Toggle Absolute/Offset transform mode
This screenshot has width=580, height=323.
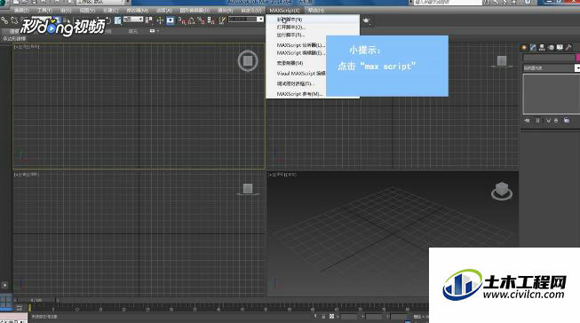click(332, 317)
